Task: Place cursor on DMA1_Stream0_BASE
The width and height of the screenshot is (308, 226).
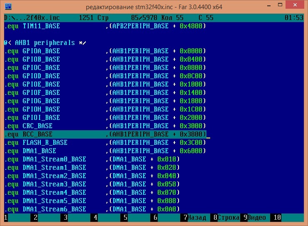Action: (x=55, y=159)
